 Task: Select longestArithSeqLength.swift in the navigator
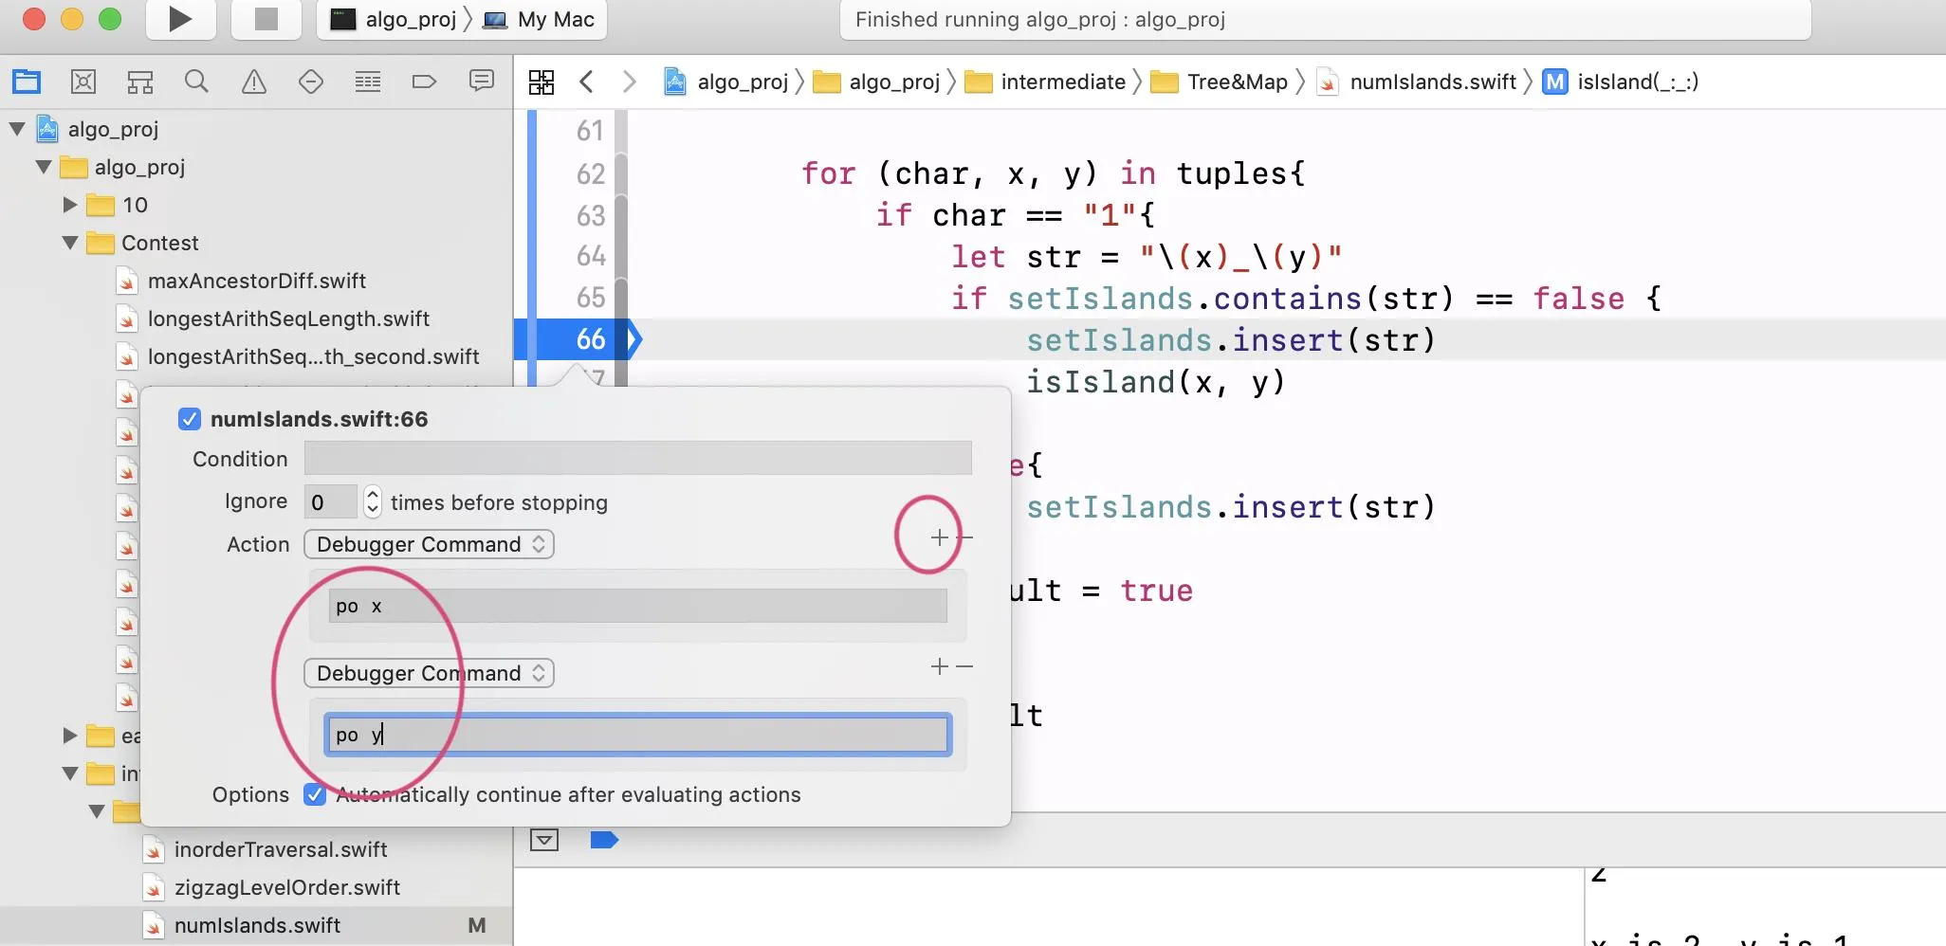click(x=289, y=318)
